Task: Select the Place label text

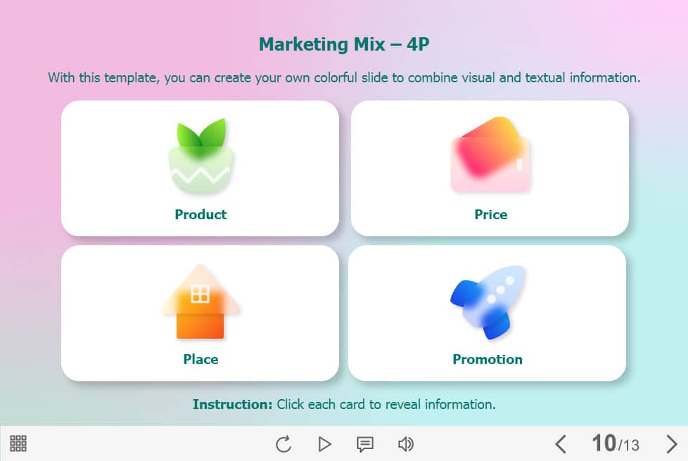Action: (200, 359)
